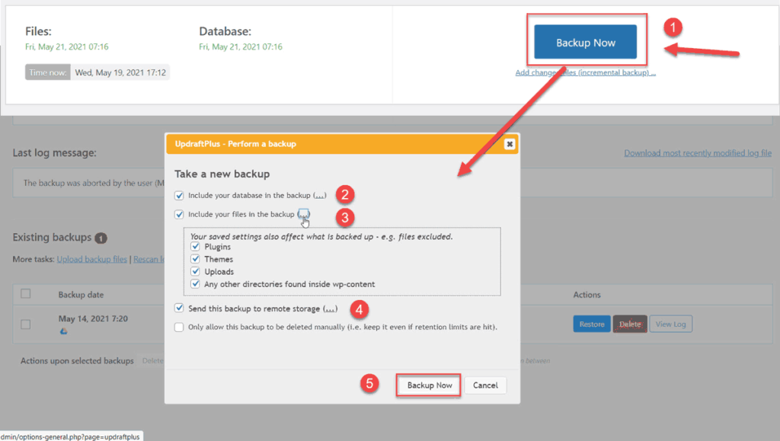
Task: Download most recently modified log file
Action: [698, 153]
